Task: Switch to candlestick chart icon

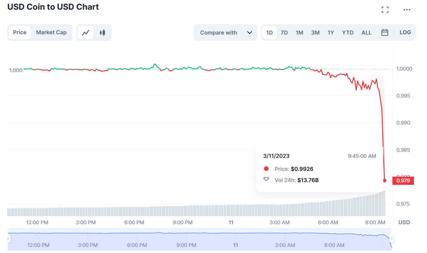Action: 103,32
